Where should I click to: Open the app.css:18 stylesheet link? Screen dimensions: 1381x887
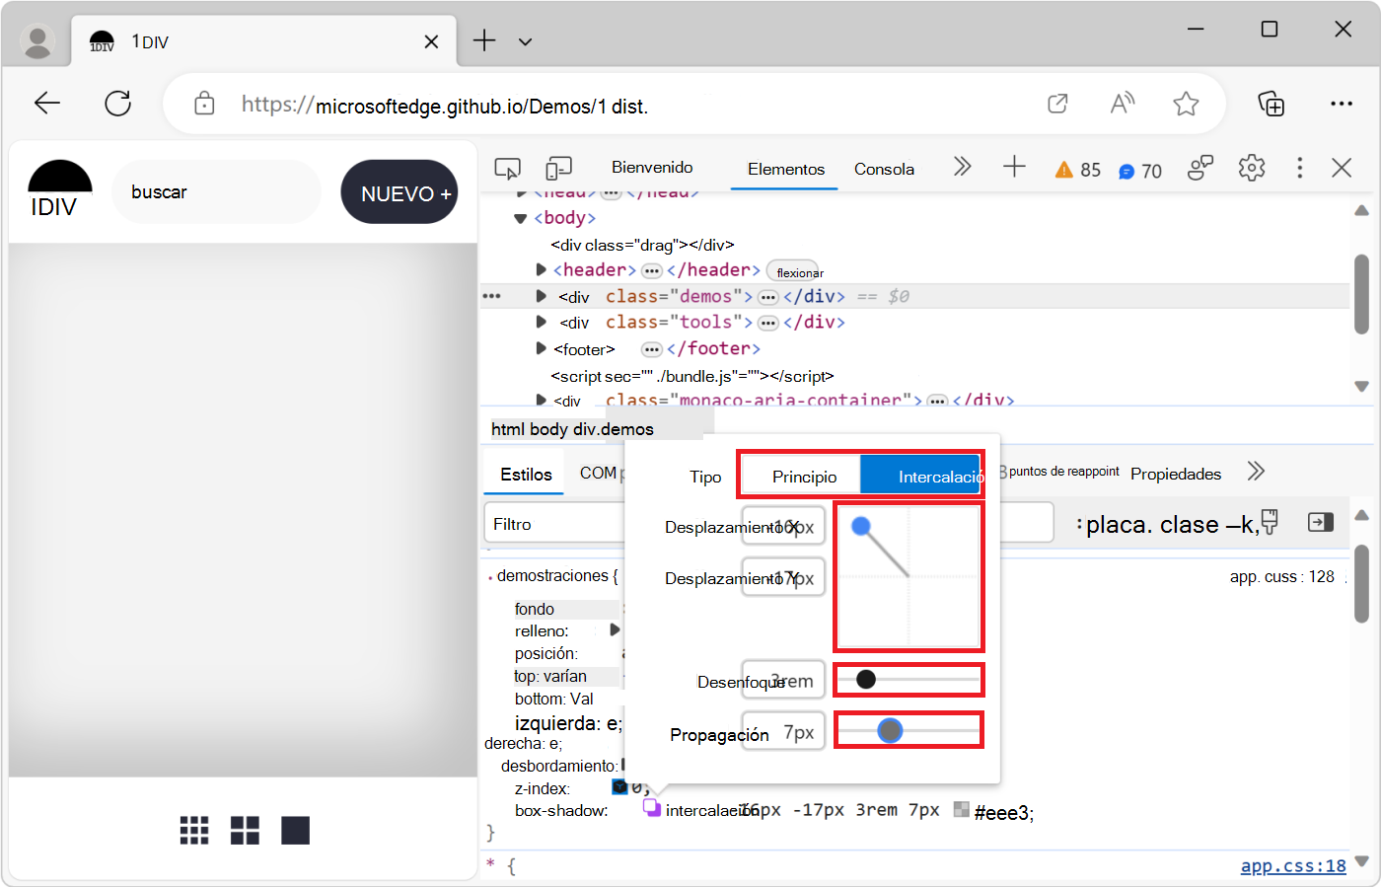[x=1292, y=865]
